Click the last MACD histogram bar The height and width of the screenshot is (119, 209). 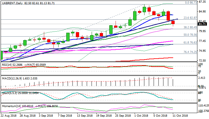(173, 82)
